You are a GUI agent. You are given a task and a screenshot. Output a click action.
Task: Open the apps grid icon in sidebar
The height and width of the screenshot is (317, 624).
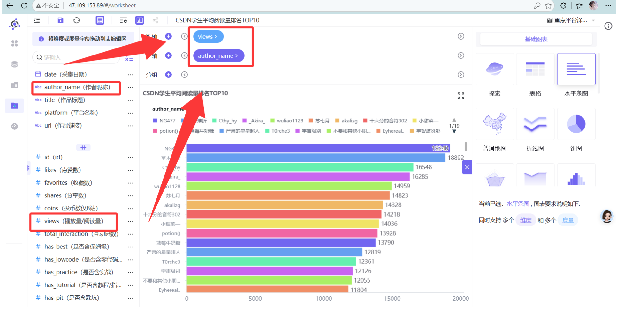point(14,43)
